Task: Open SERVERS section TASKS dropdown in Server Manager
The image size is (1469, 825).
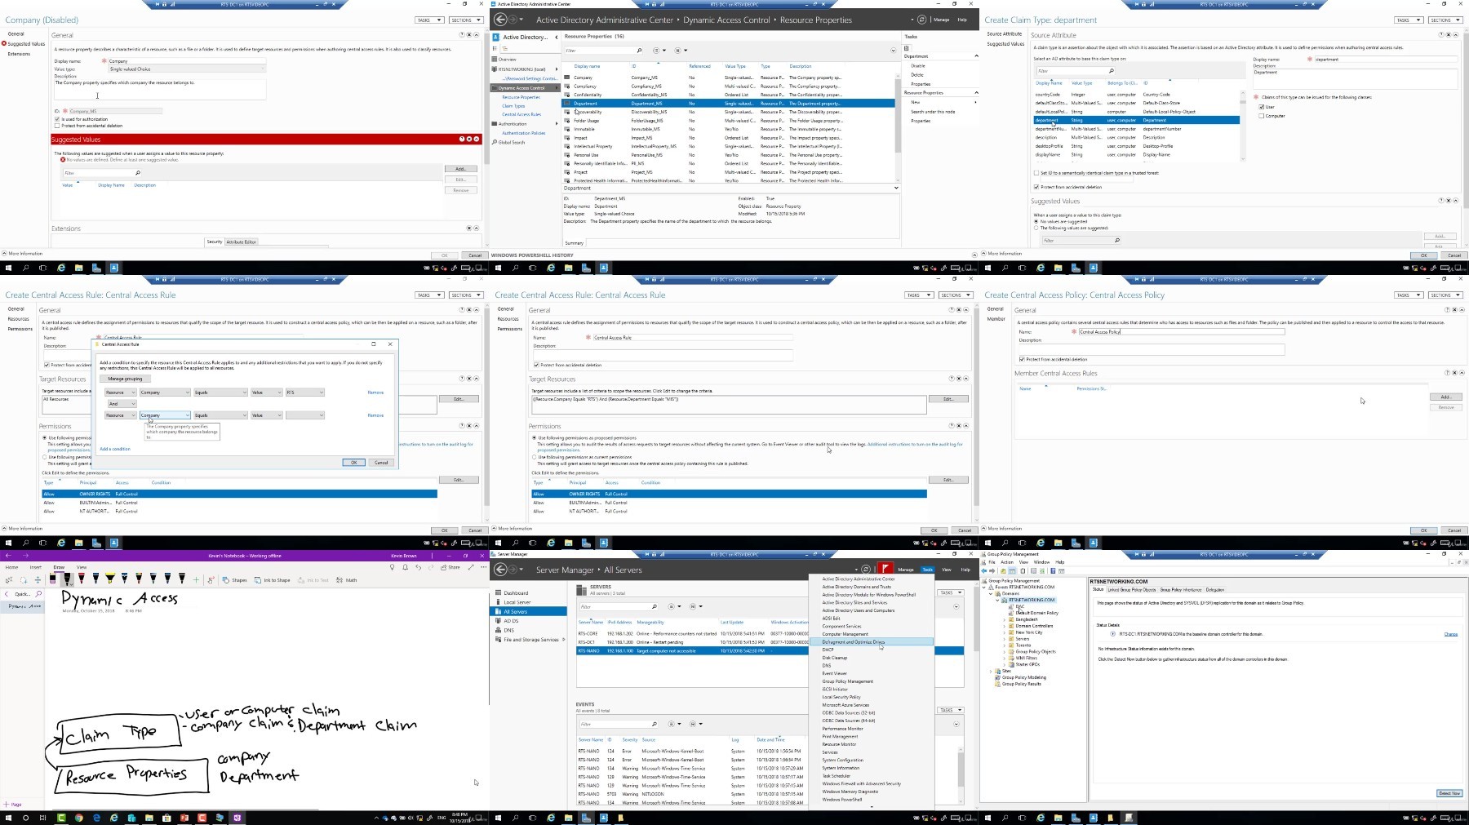Action: [949, 592]
